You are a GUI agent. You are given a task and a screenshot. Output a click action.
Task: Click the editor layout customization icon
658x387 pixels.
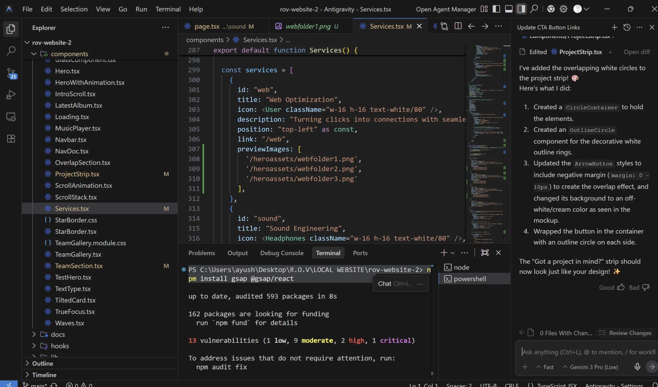pos(484,9)
